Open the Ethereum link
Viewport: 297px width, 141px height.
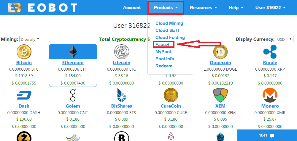tap(73, 62)
